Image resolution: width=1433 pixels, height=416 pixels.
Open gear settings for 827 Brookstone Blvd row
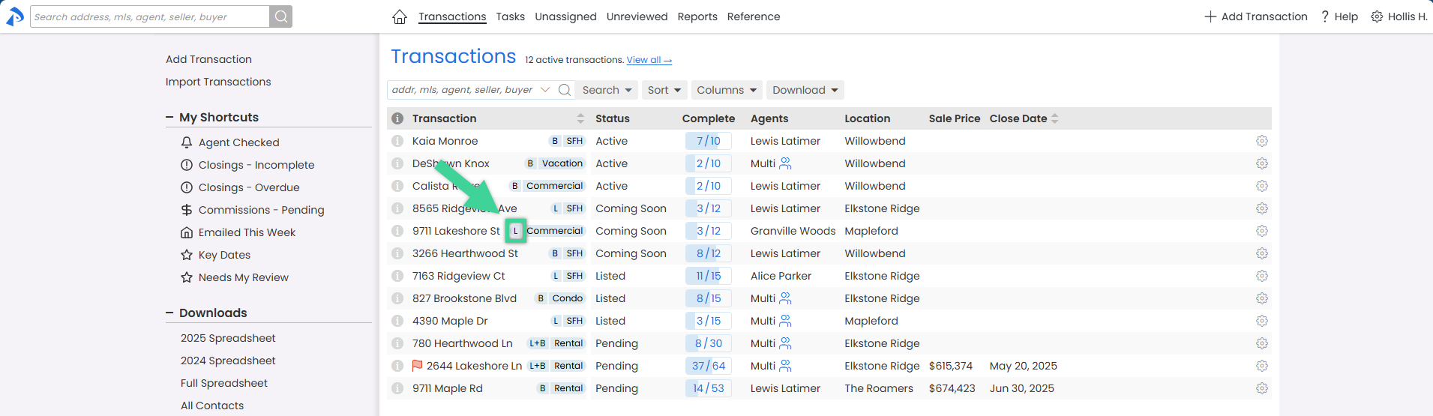coord(1262,298)
